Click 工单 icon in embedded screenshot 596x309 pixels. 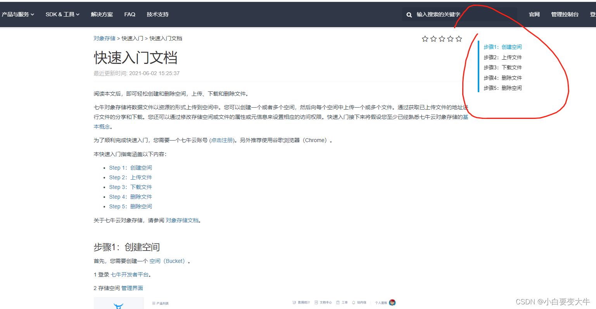pyautogui.click(x=338, y=302)
